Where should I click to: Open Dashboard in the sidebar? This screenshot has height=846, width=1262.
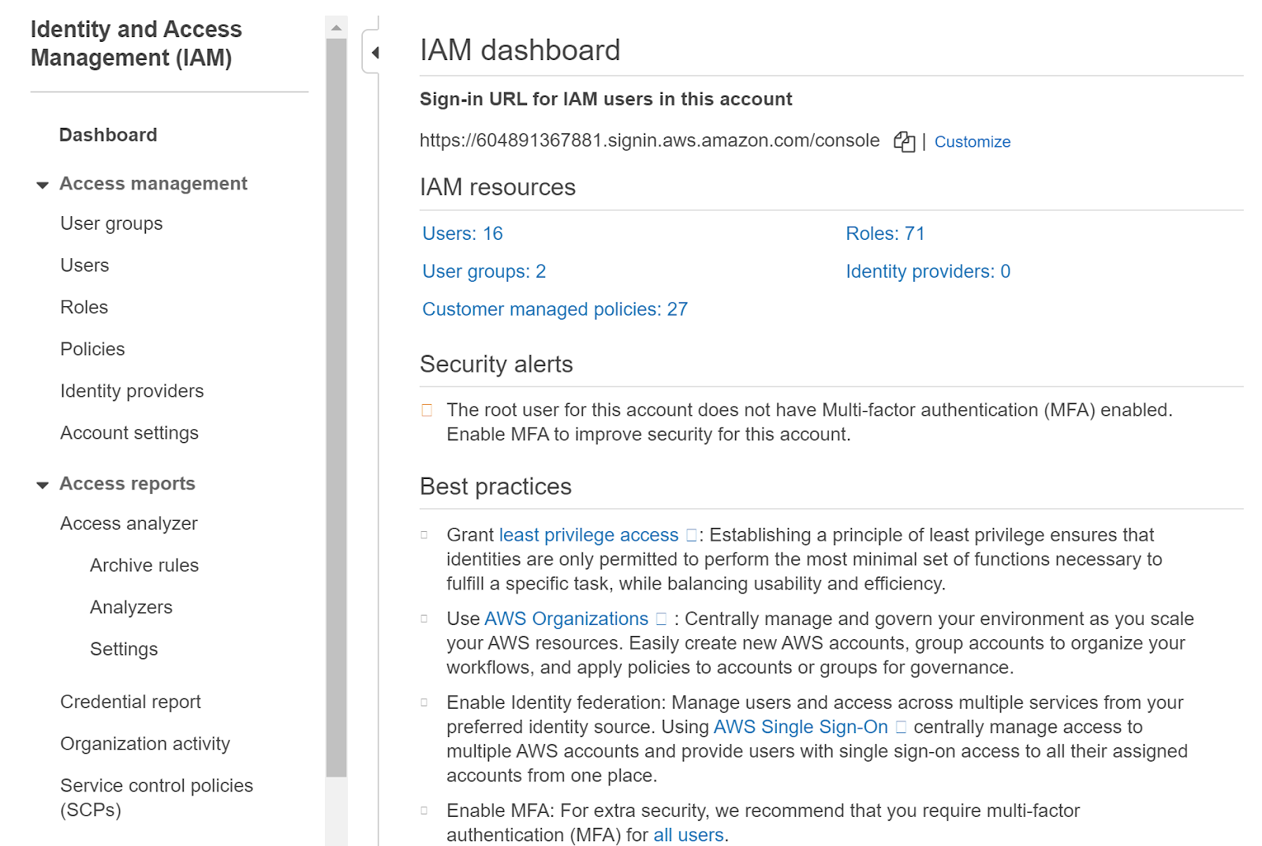point(108,135)
